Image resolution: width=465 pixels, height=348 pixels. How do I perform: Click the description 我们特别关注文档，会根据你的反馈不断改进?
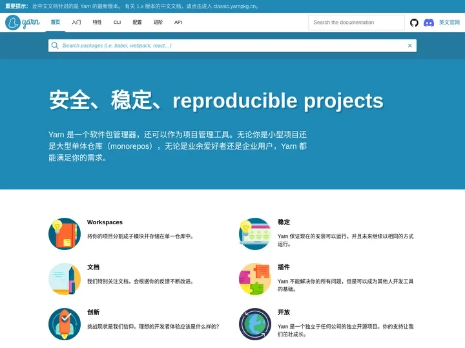[x=141, y=282]
